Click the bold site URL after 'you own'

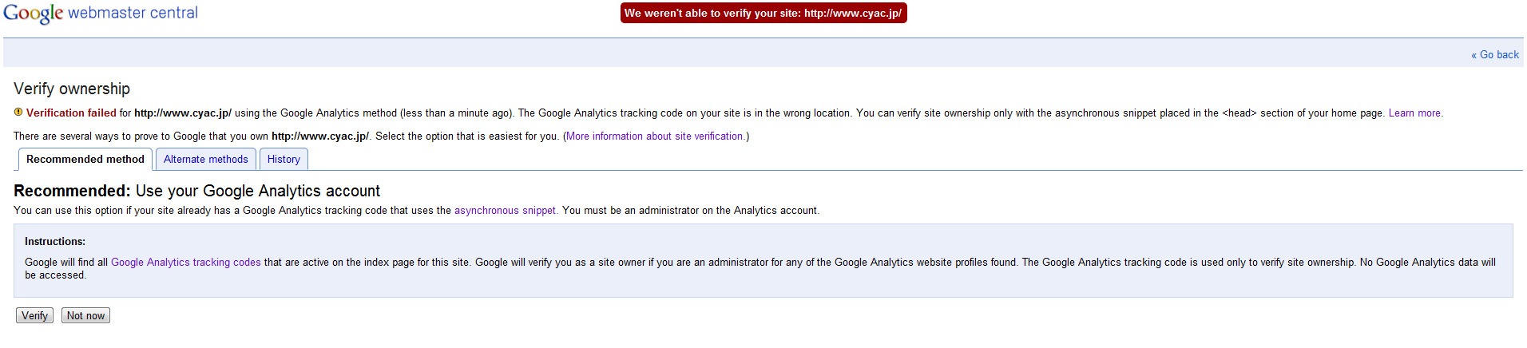pyautogui.click(x=319, y=136)
